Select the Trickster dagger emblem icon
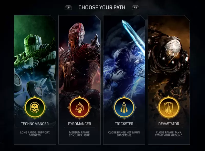Screen dimensions: 205x151 coord(124,108)
